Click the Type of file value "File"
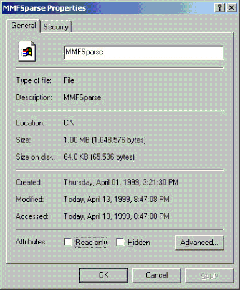Viewport: 240px width, 290px height. 69,80
